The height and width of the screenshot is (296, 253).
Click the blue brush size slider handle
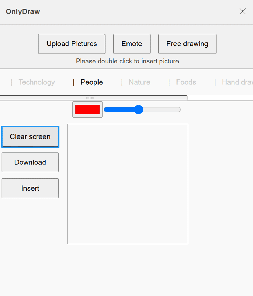(x=139, y=110)
